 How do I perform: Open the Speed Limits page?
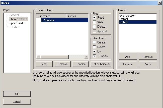(17, 23)
